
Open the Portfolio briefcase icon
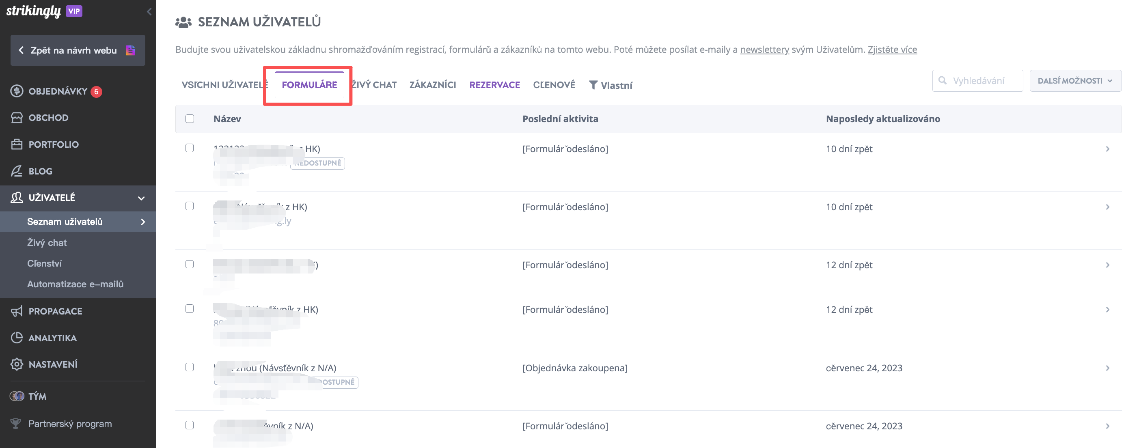17,144
